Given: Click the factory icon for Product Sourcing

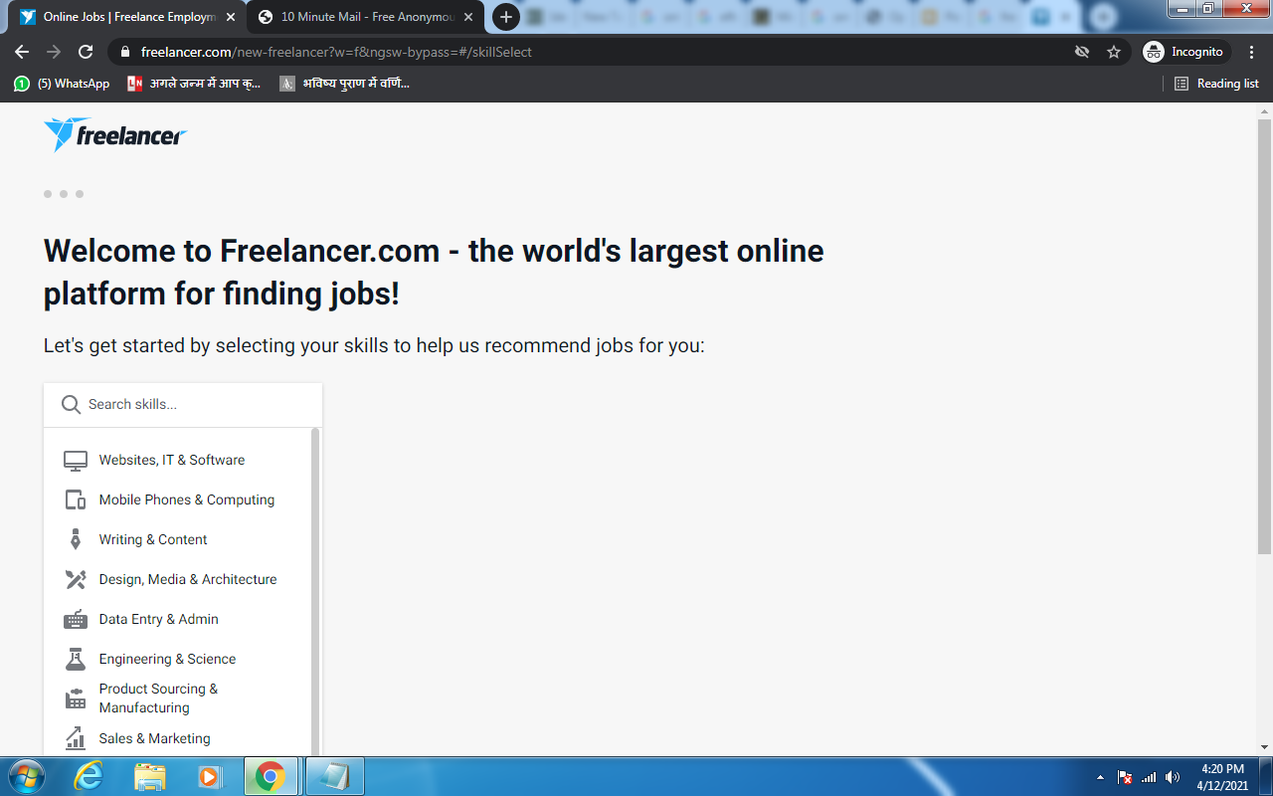Looking at the screenshot, I should pos(76,698).
